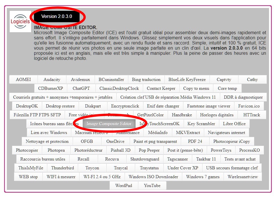Select BlueLife KeyFreeze
277x199 pixels.
(187, 80)
